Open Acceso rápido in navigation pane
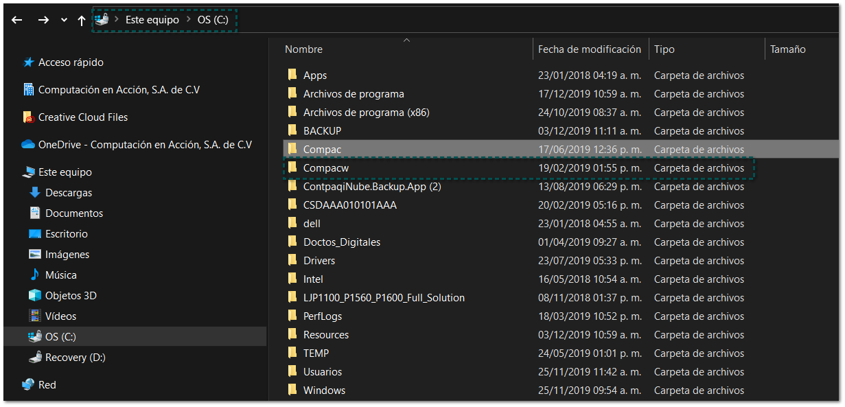The image size is (845, 407). tap(71, 62)
